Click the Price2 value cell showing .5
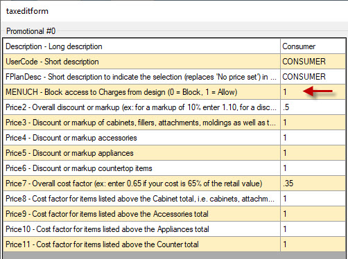 pos(313,107)
